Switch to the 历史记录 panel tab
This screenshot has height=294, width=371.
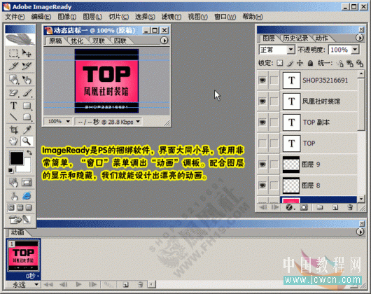point(295,38)
